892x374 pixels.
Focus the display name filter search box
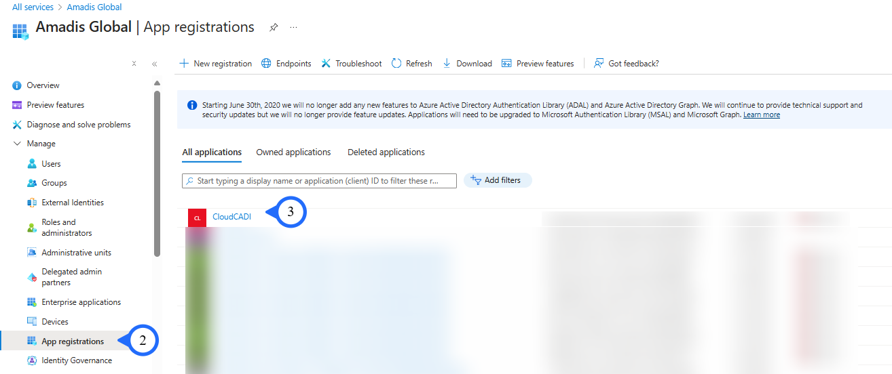319,181
